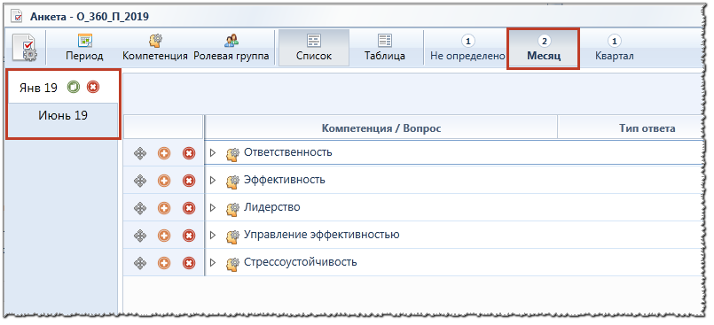Image resolution: width=714 pixels, height=325 pixels.
Task: Switch to Таблица view
Action: [385, 48]
